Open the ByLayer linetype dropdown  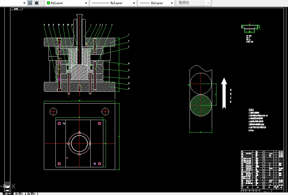pyautogui.click(x=113, y=3)
